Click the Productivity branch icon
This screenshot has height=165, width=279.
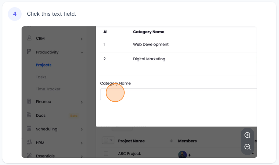[x=29, y=52]
